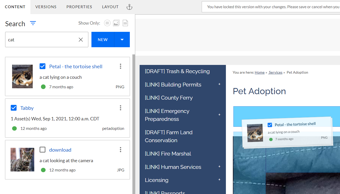Click thumbnail on floating Petal preview card
The image size is (340, 194).
tap(255, 133)
